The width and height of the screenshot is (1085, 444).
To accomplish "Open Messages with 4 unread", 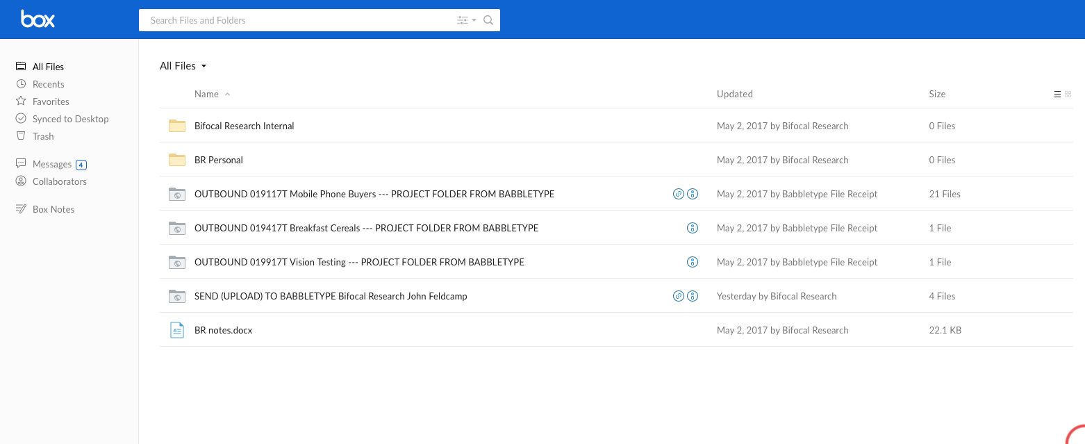I will (x=52, y=164).
